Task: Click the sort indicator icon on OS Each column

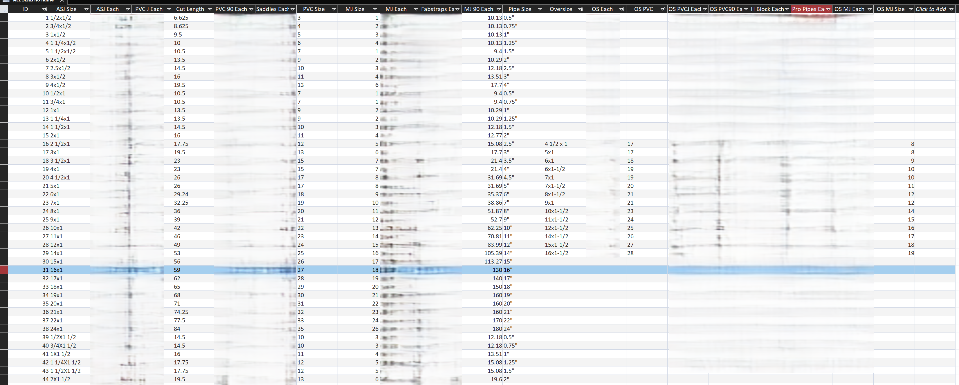Action: coord(622,9)
